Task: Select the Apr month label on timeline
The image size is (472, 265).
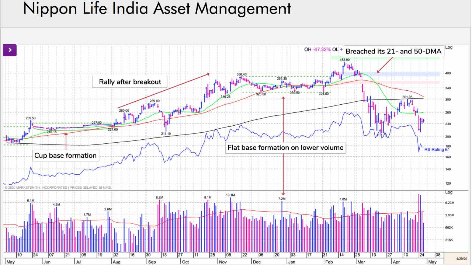Action: [396, 261]
